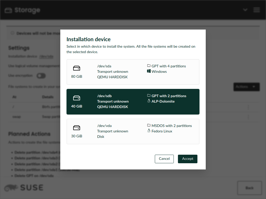Cancel the installation device dialog
Viewport: 266px width, 199px height.
tap(164, 159)
